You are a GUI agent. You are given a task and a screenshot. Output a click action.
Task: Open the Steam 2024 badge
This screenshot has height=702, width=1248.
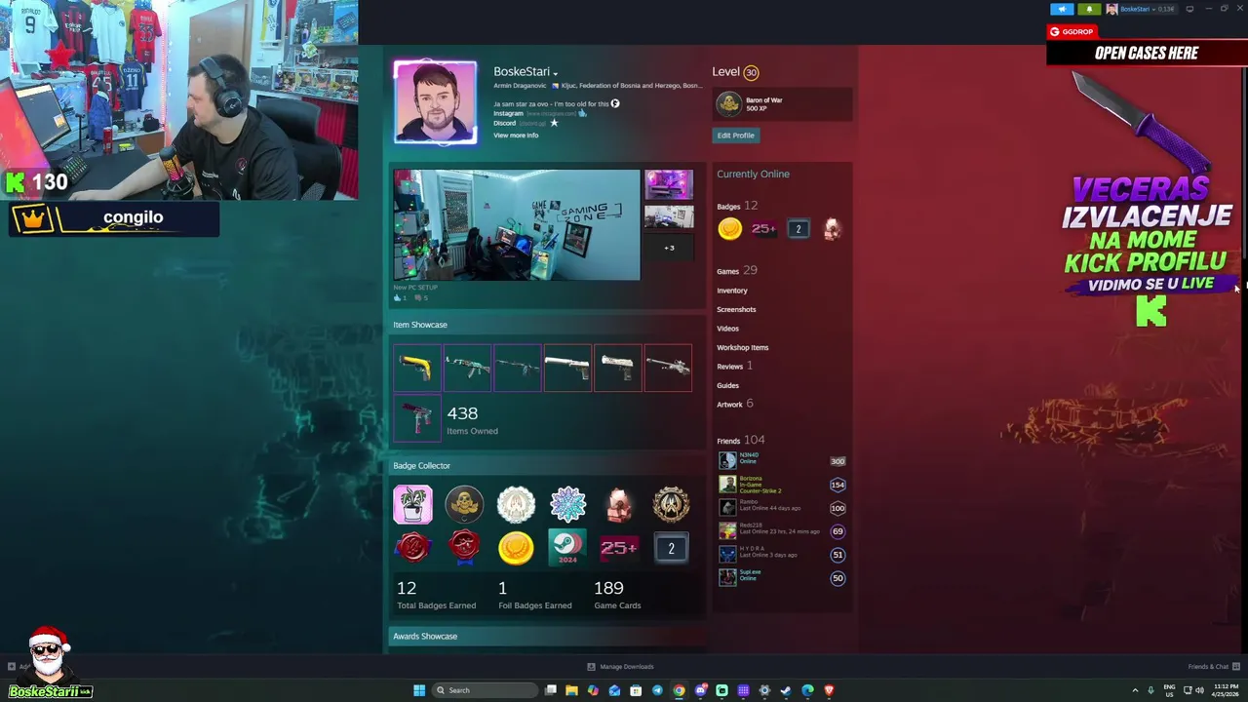567,548
